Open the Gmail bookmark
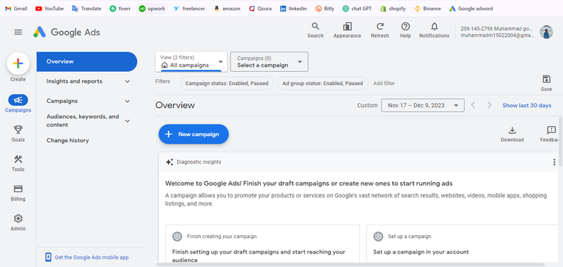The width and height of the screenshot is (563, 267). pyautogui.click(x=16, y=9)
